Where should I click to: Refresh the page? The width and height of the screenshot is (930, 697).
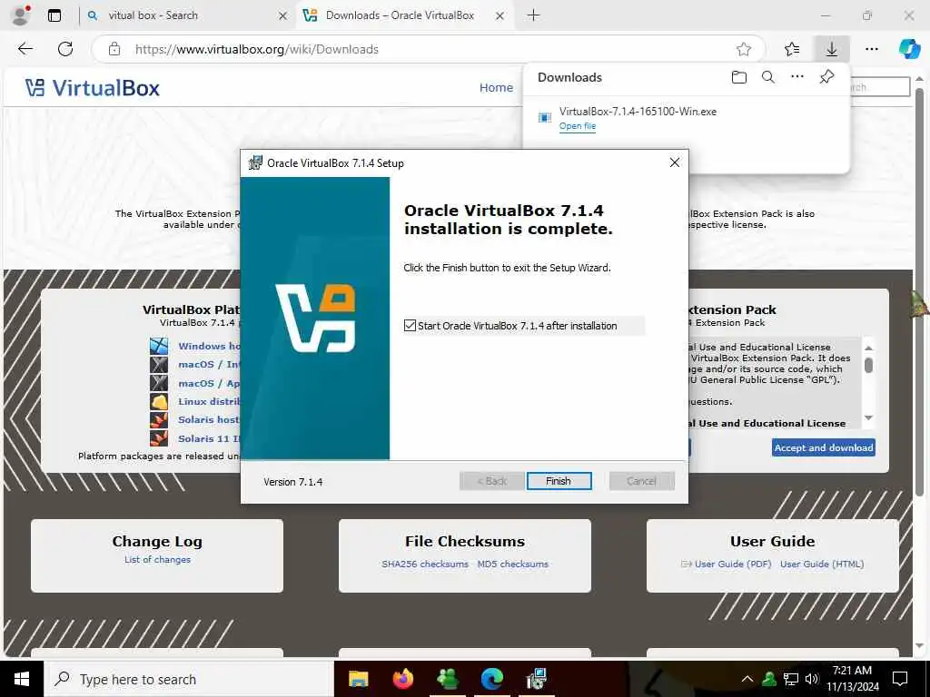pyautogui.click(x=65, y=49)
